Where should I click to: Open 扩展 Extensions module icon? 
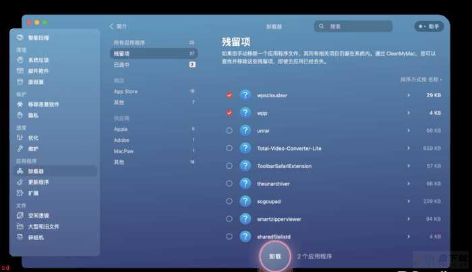click(20, 193)
